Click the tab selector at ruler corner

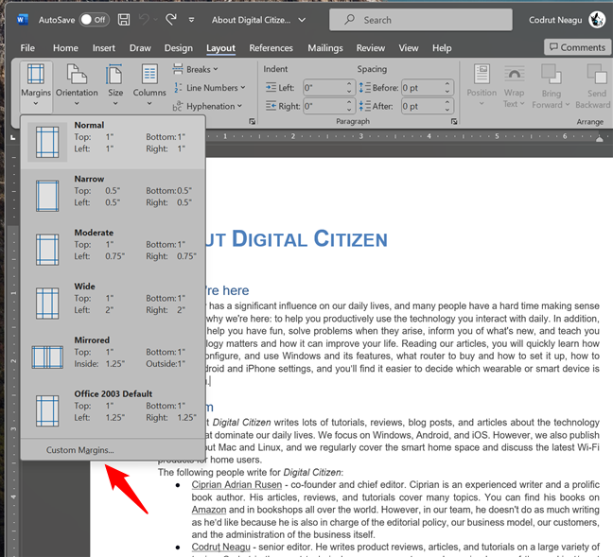13,137
